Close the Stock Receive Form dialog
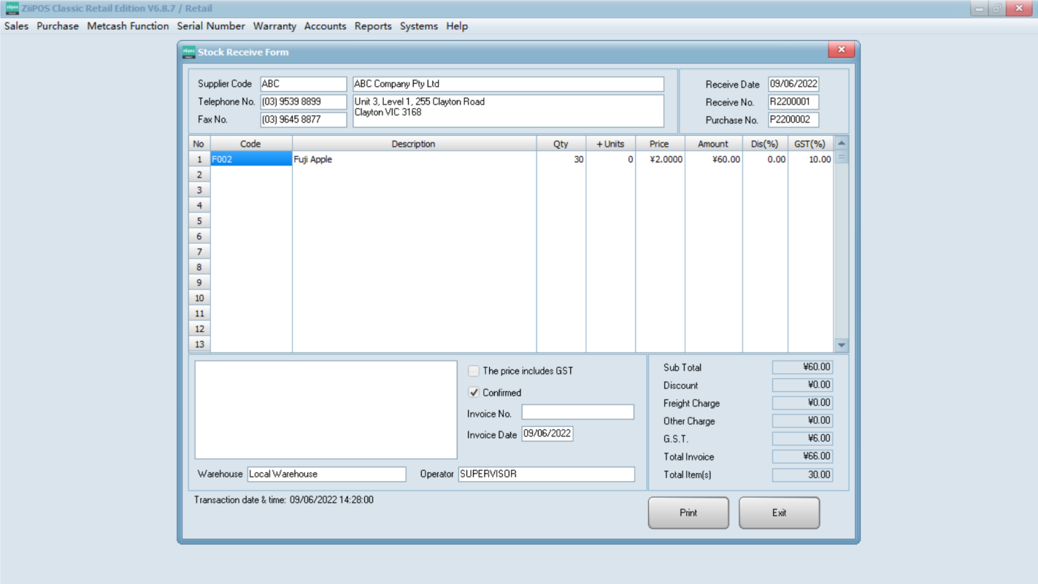 [841, 49]
